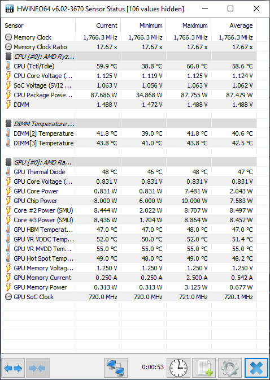This screenshot has height=380, width=270.
Task: Select the GPU [#0]: AMD Radeon group header
Action: point(129,162)
